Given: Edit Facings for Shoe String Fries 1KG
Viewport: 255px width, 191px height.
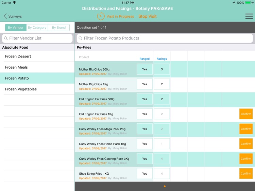Looking at the screenshot, I should point(162,174).
